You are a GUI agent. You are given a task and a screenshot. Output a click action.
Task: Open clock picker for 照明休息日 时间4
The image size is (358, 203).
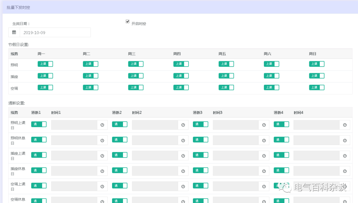pos(345,140)
